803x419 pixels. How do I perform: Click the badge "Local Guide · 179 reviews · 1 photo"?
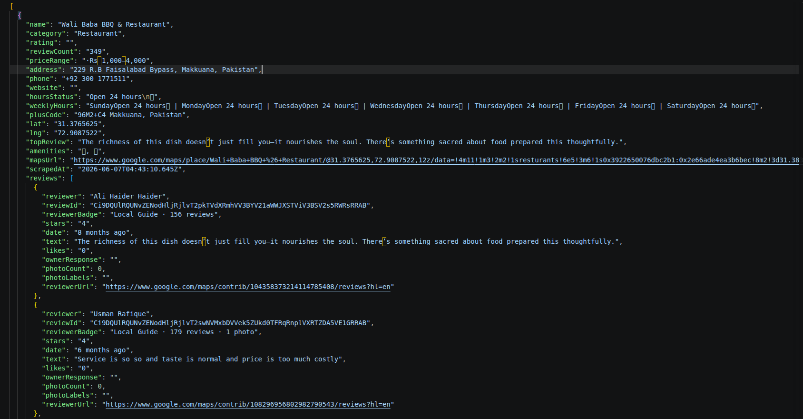coord(184,332)
